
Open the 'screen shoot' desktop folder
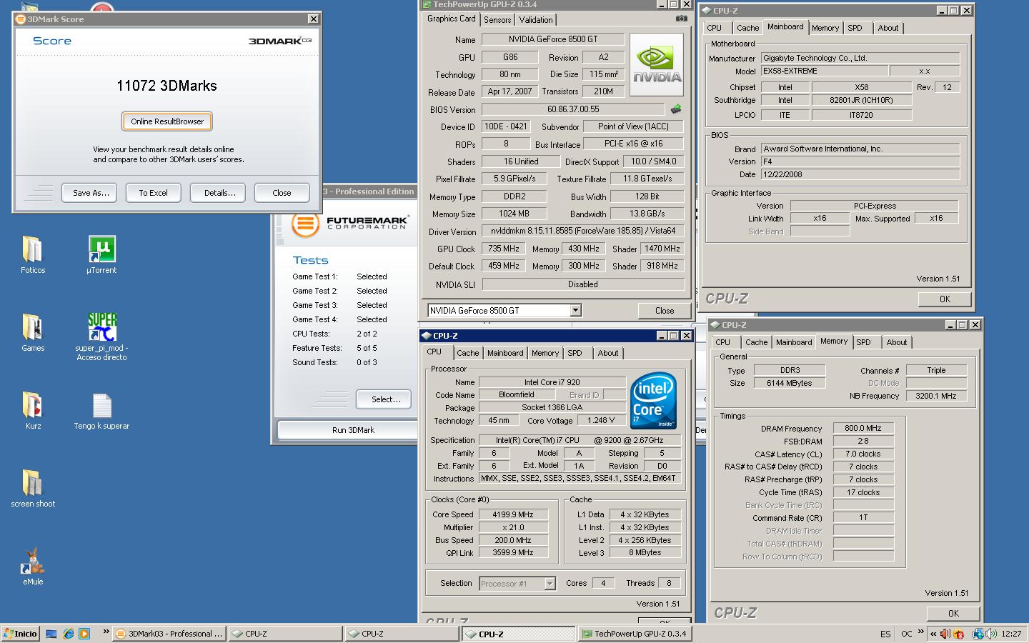(32, 488)
